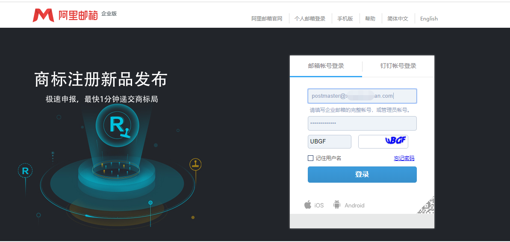Focus the password input field
This screenshot has height=242, width=510.
[362, 123]
